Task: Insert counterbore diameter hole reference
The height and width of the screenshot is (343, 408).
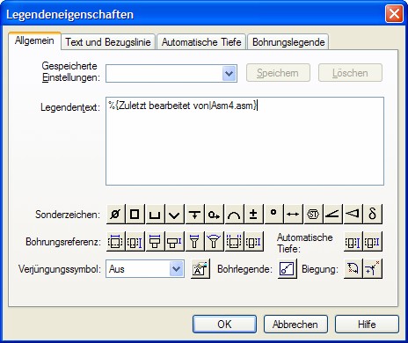Action: [x=155, y=242]
